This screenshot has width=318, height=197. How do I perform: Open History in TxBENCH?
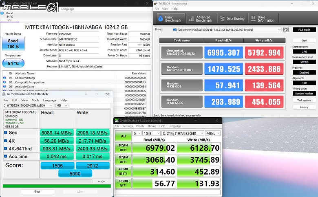[304, 107]
